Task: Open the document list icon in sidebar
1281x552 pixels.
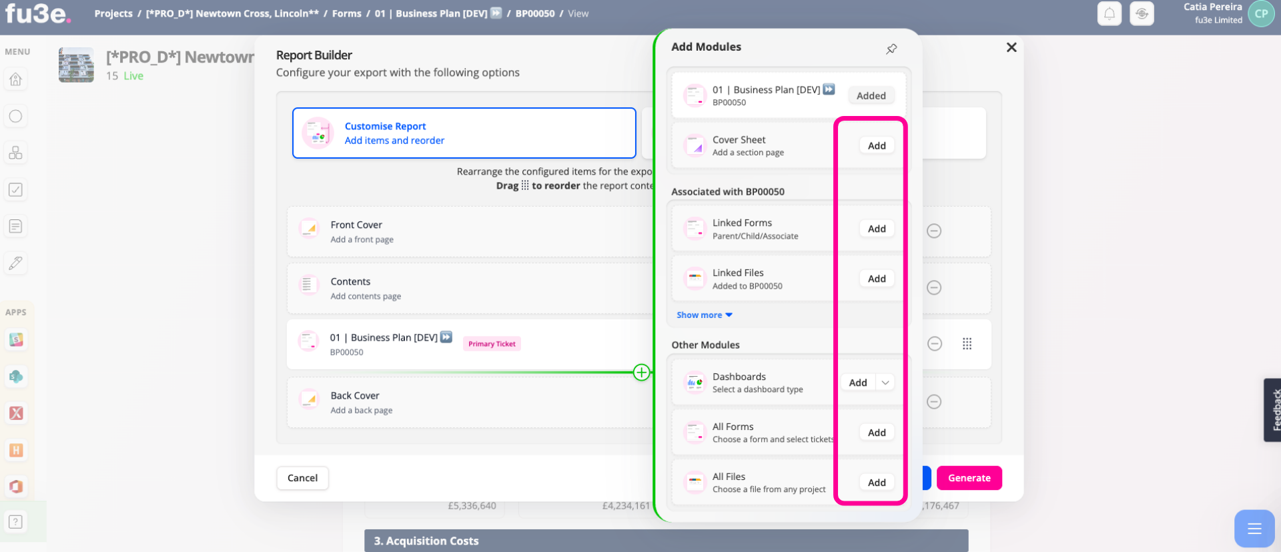Action: coord(15,226)
